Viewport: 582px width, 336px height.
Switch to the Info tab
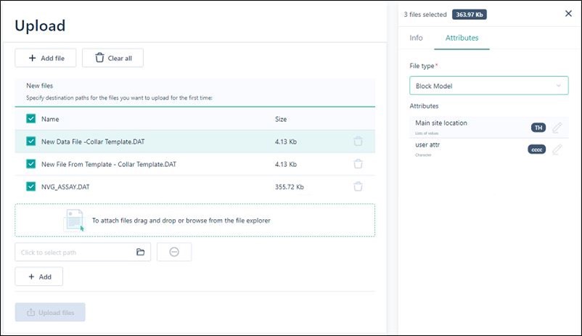(416, 38)
